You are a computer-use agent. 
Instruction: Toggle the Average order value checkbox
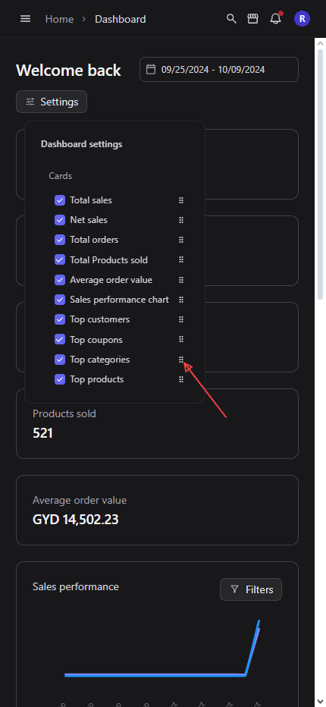click(x=60, y=280)
